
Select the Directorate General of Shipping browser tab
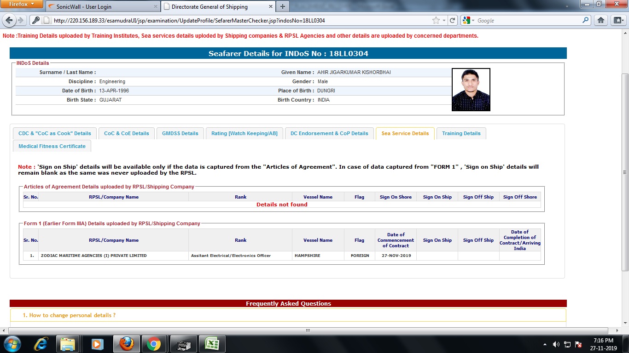tap(219, 7)
